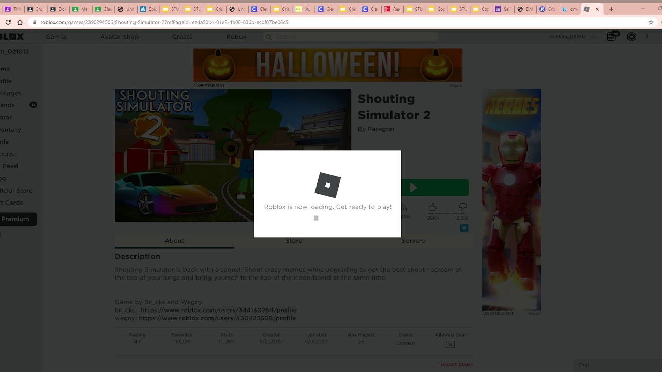
Task: Reload the page with the refresh icon
Action: 8,22
